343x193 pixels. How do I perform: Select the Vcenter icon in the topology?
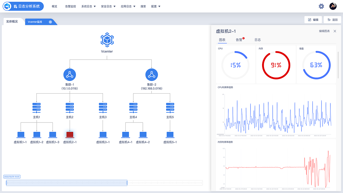tap(107, 39)
